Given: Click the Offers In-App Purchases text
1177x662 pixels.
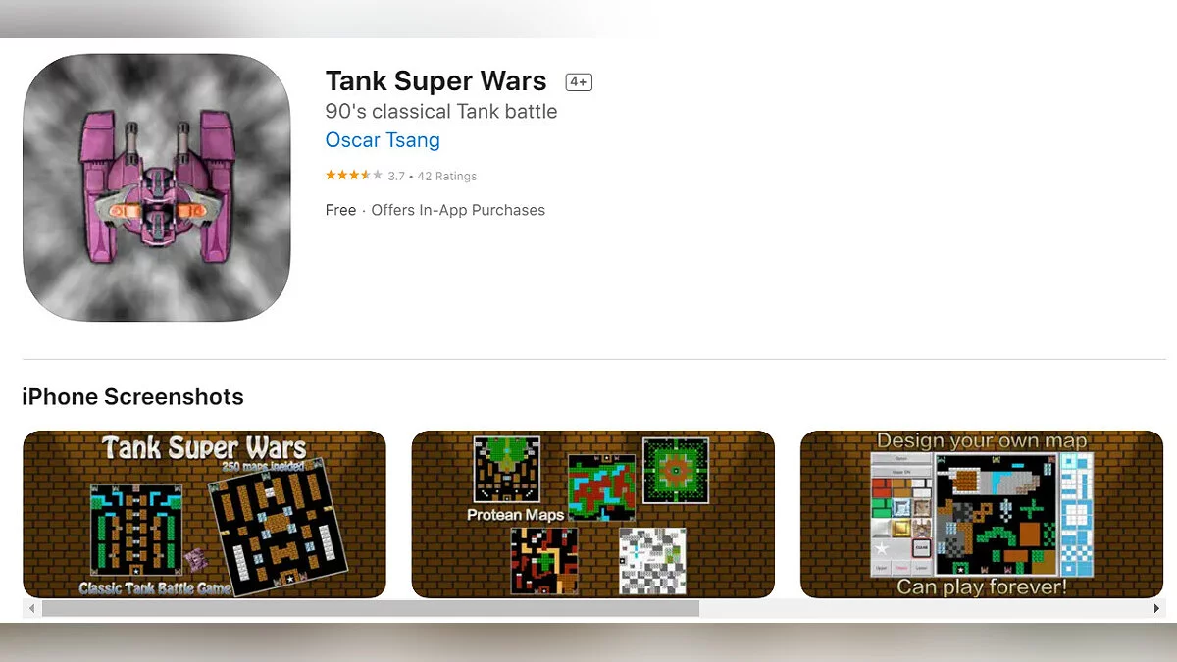Looking at the screenshot, I should click(458, 210).
